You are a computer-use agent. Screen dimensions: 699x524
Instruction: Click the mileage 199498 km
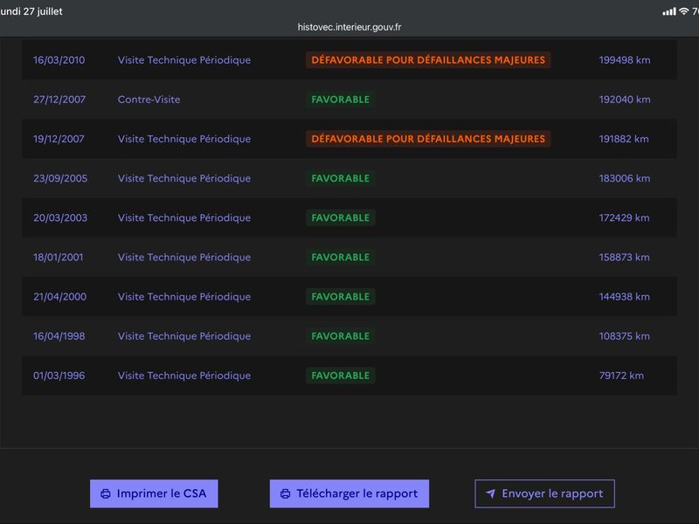pos(624,59)
